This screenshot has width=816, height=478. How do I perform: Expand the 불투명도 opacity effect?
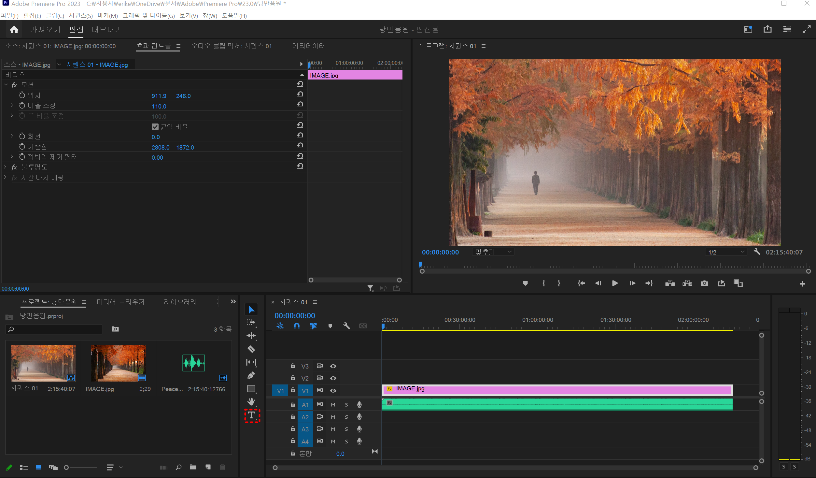[5, 167]
